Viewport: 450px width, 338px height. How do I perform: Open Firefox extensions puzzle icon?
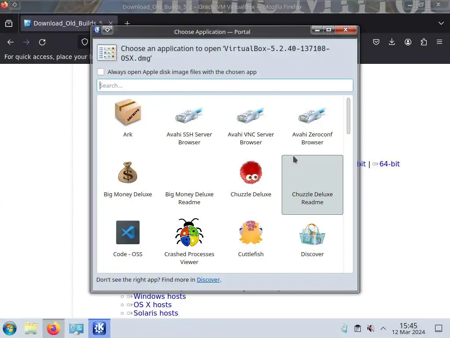pyautogui.click(x=424, y=42)
